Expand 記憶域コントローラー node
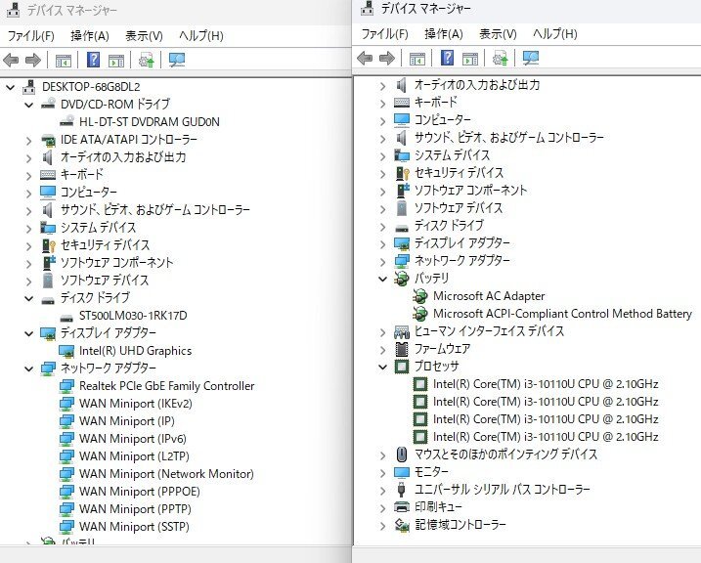Screen dimensions: 701x563 click(x=382, y=526)
